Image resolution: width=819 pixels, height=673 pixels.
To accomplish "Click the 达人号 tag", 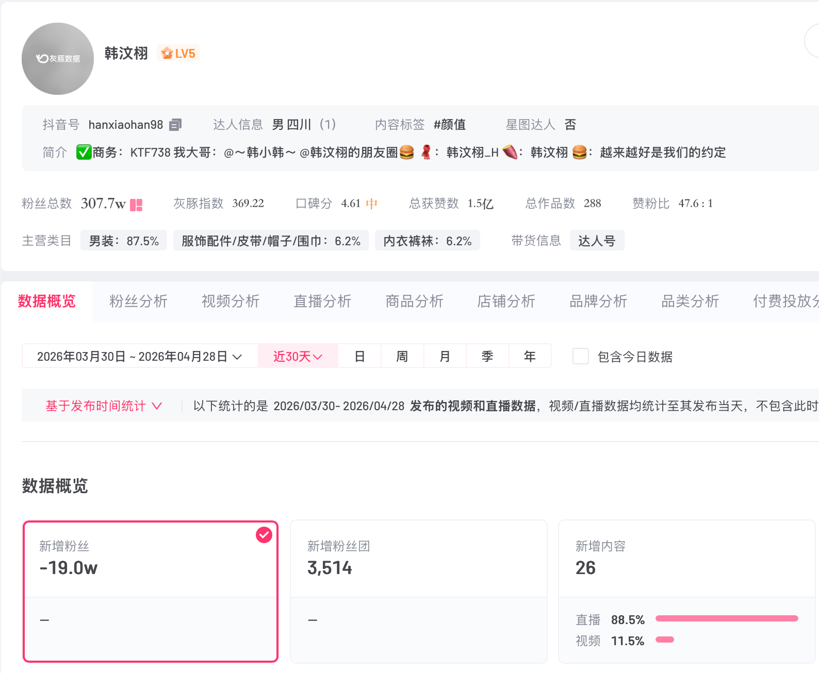I will point(597,241).
